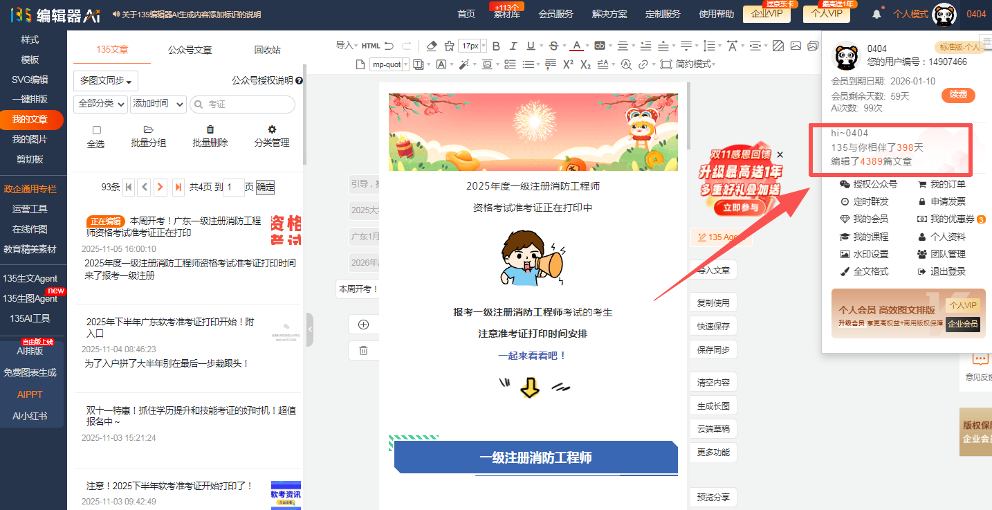Click the plus icon beside the editor
992x510 pixels.
click(363, 325)
